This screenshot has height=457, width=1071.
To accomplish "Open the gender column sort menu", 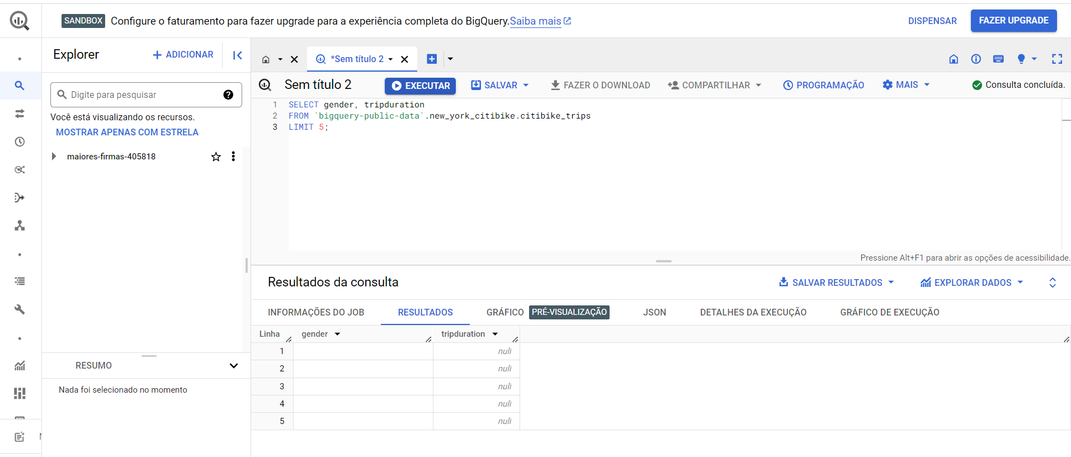I will click(x=337, y=334).
